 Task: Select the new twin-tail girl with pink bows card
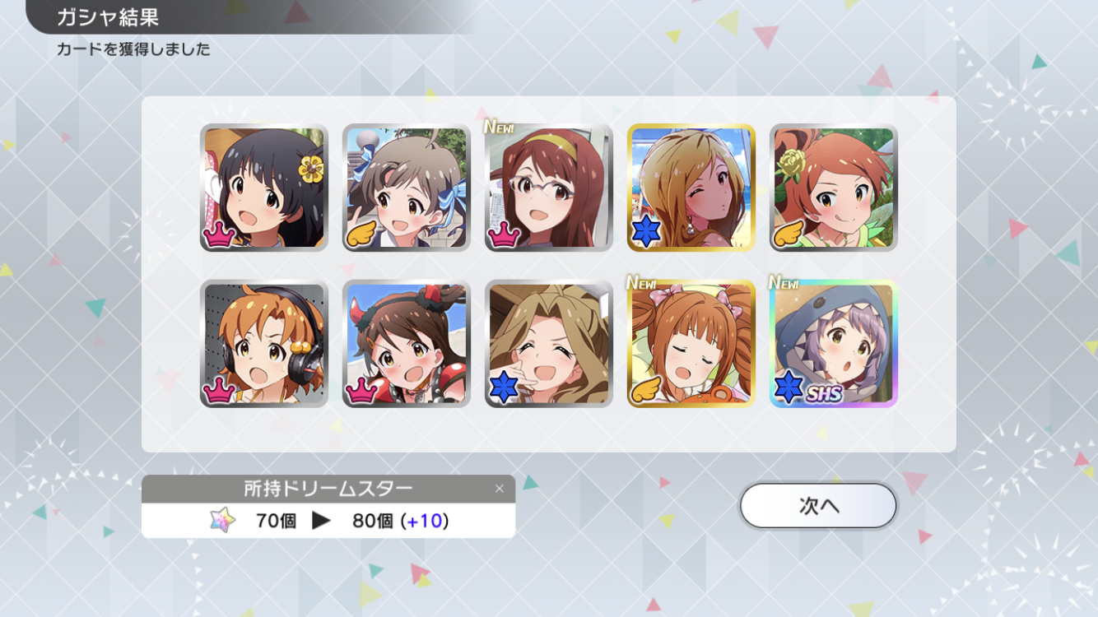(x=691, y=344)
